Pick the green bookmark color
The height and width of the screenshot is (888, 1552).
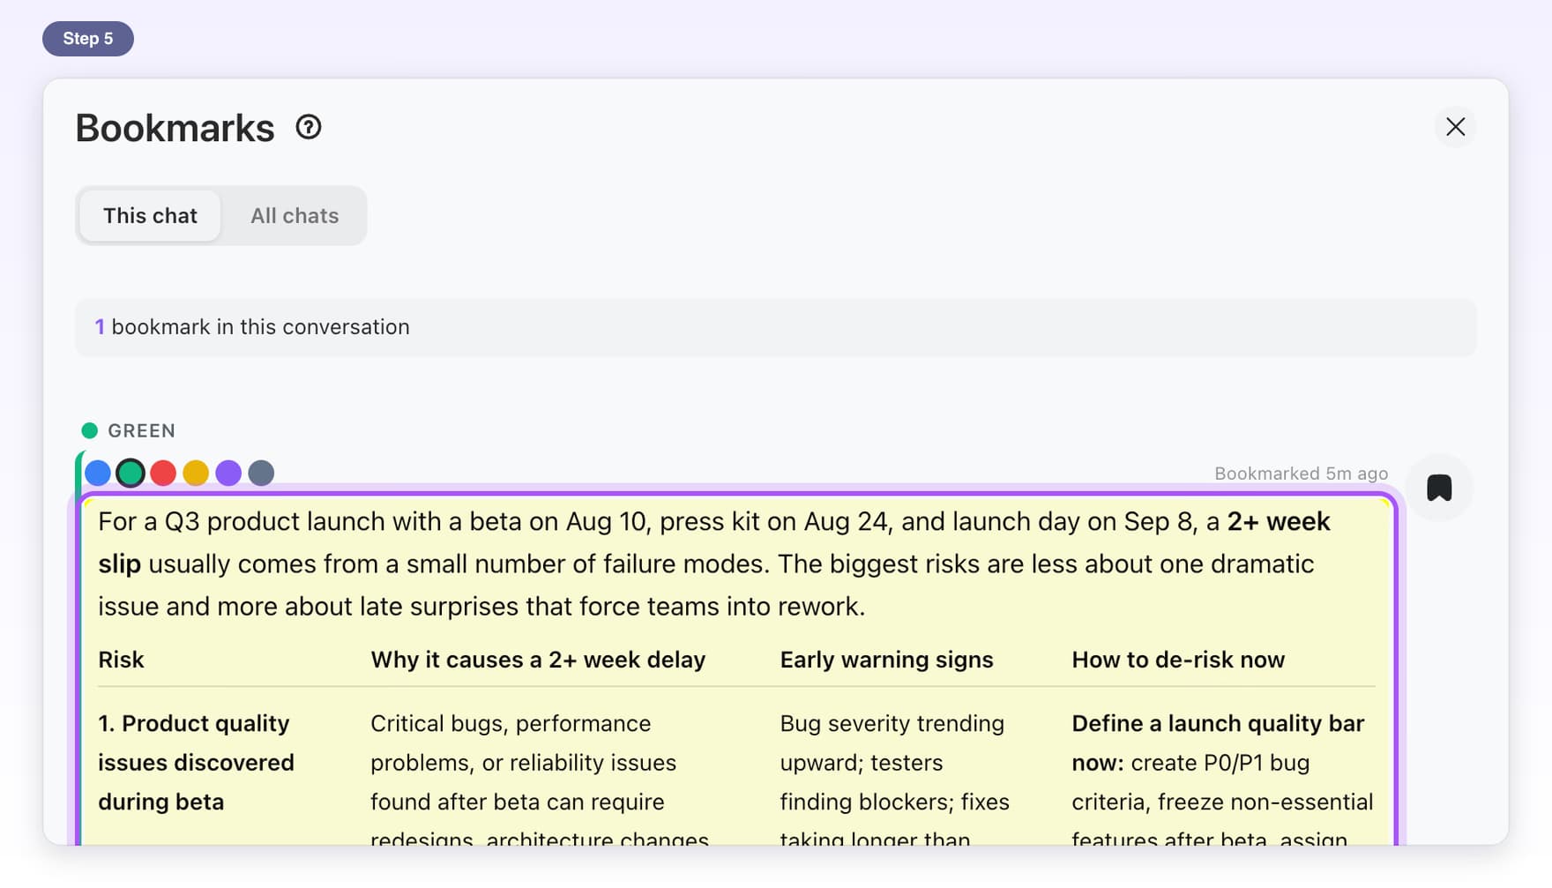tap(131, 473)
